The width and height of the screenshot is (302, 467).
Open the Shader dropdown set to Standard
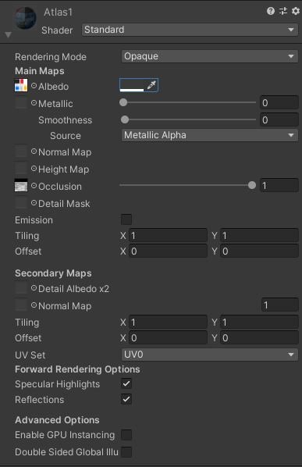(x=190, y=30)
